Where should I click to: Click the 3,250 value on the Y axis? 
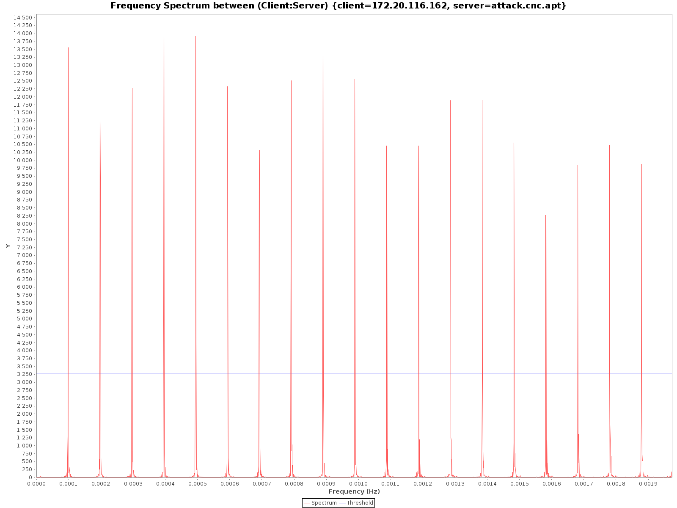click(x=24, y=374)
